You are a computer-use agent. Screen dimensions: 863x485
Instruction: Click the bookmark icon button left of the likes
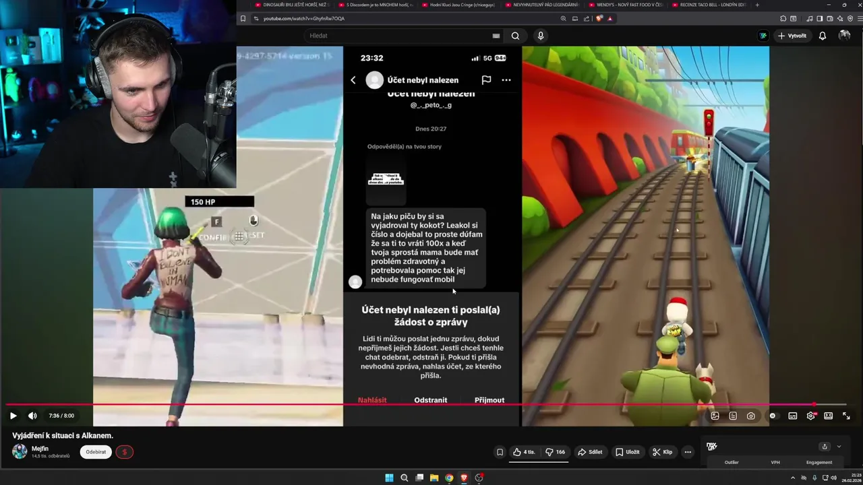coord(500,452)
